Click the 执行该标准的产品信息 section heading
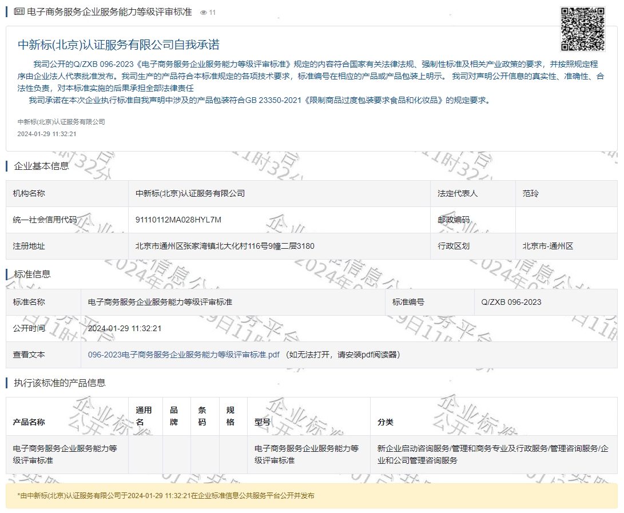Viewport: 624px width, 513px height. tap(59, 383)
